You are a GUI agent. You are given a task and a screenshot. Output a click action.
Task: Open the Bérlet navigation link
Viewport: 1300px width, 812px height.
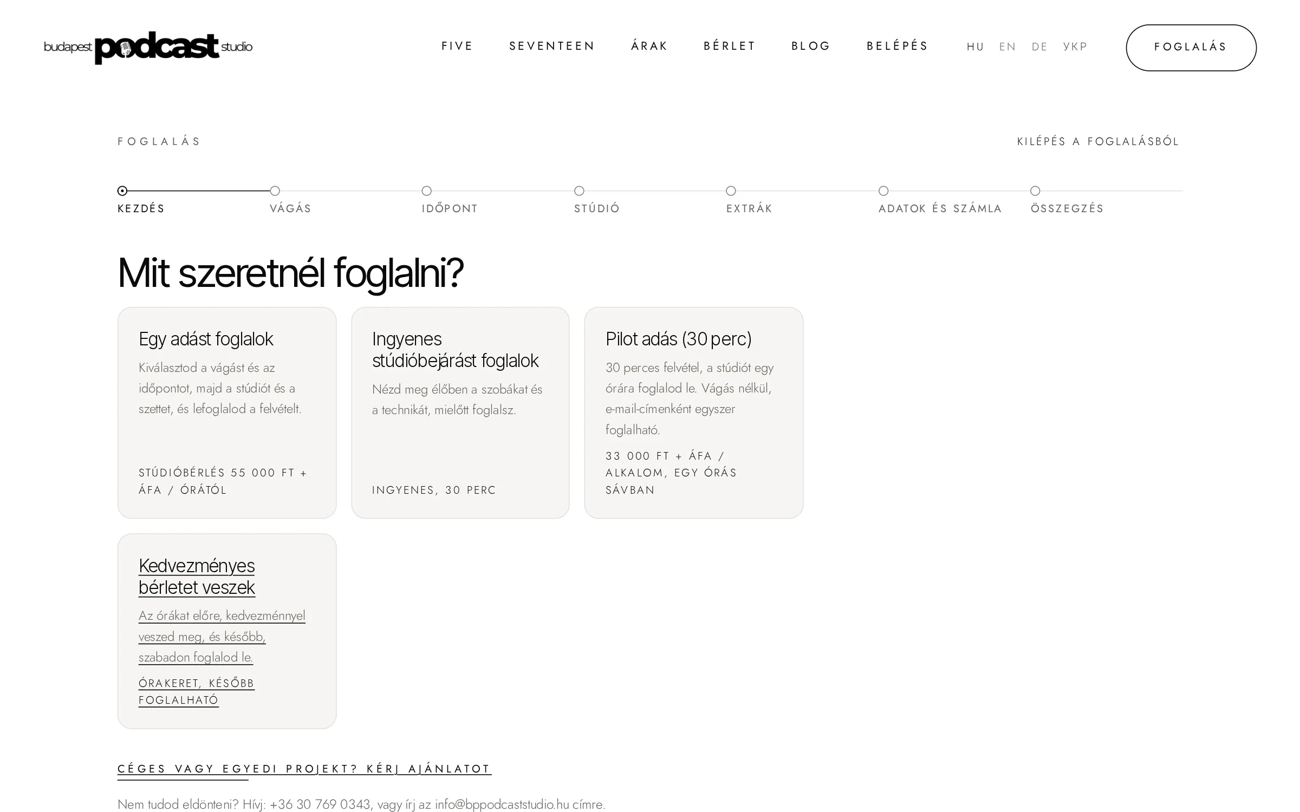730,46
